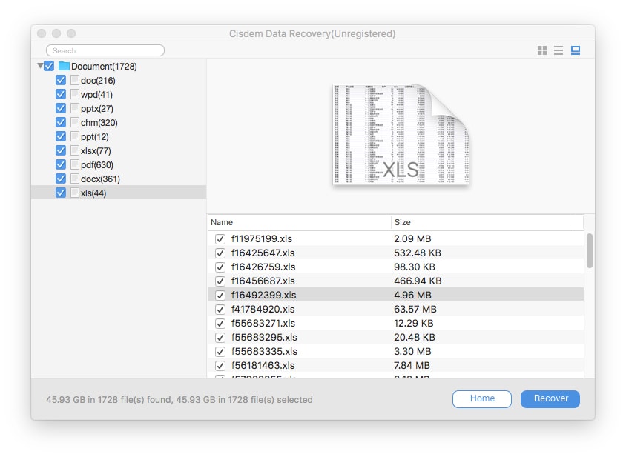
Task: Uncheck file f16492399.xls checkbox
Action: pos(220,295)
